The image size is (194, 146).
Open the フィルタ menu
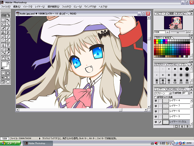66,6
